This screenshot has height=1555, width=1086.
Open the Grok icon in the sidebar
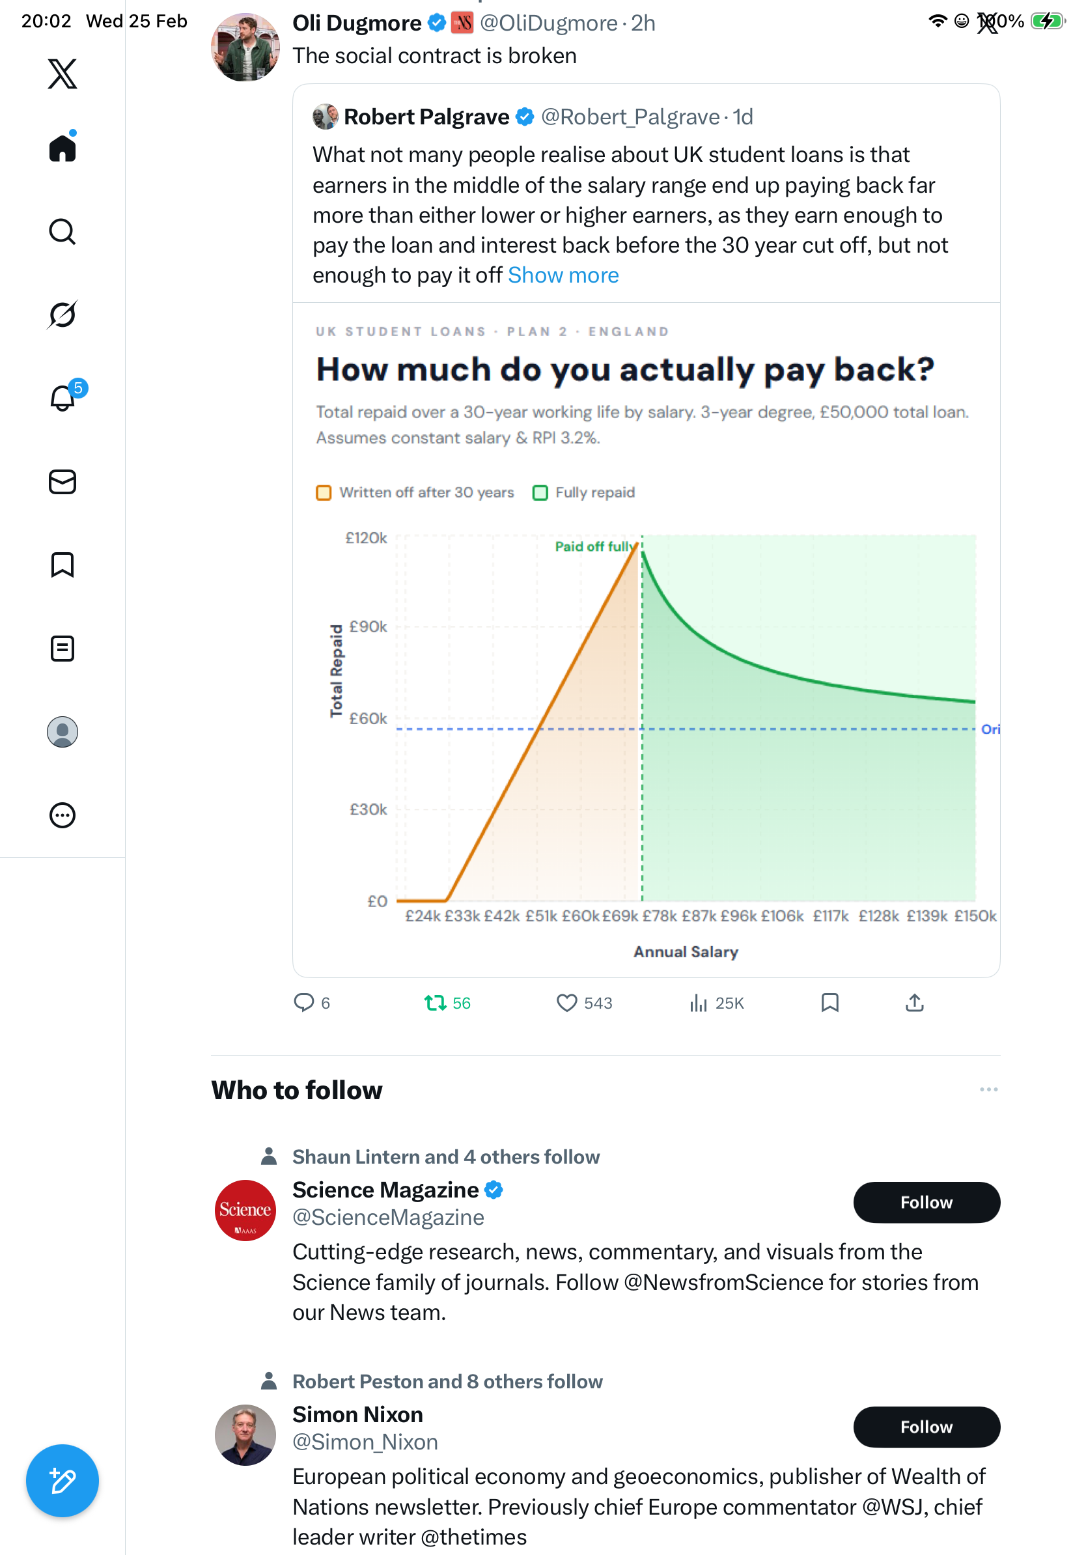tap(63, 315)
